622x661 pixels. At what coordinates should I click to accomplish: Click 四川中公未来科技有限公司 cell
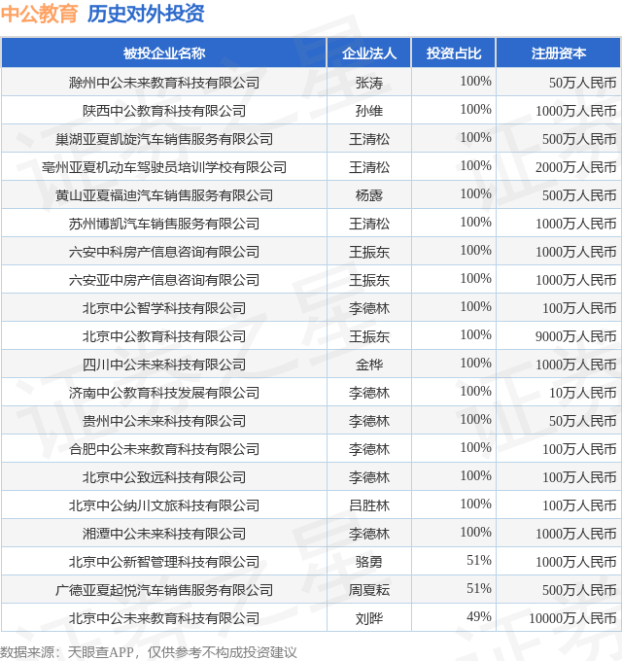coord(164,365)
